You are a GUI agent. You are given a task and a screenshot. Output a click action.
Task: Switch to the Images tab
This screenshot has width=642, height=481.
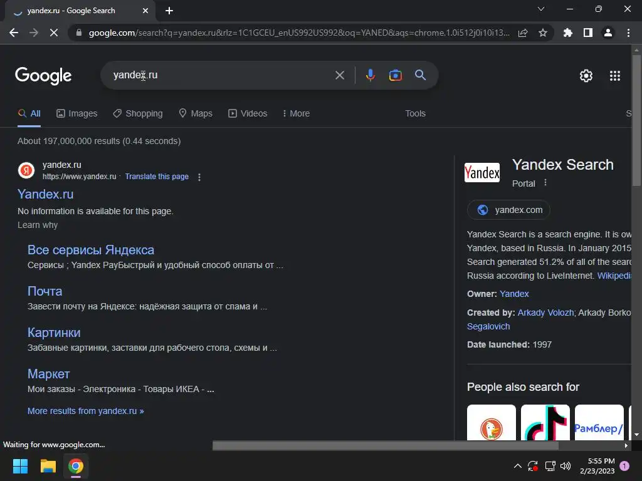pos(77,114)
